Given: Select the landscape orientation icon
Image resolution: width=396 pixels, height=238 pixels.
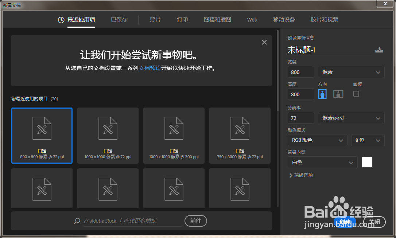Looking at the screenshot, I should [338, 94].
